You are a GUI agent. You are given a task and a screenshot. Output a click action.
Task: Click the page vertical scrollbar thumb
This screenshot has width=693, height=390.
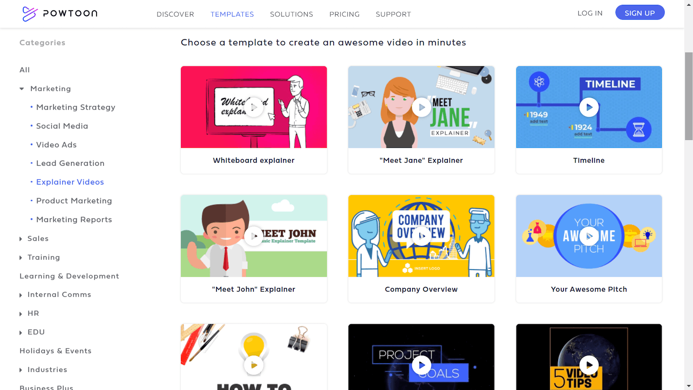click(x=688, y=96)
